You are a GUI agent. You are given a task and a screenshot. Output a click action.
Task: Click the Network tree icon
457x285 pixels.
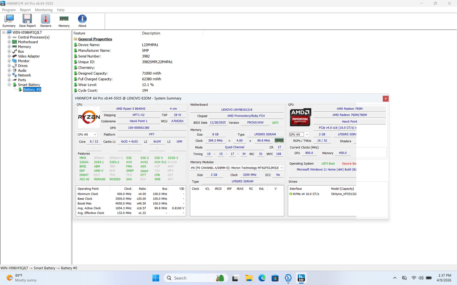click(15, 75)
